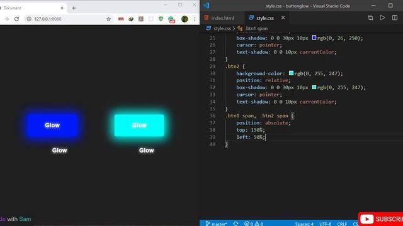Screen dimensions: 403x226
Task: Bookmark this page with the star icon
Action: tap(108, 19)
